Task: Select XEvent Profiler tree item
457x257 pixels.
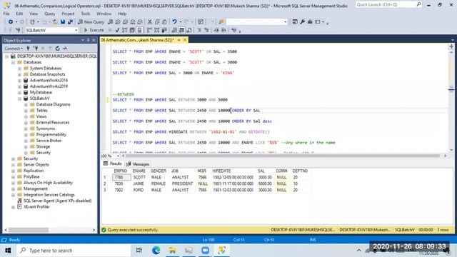Action: pos(36,207)
